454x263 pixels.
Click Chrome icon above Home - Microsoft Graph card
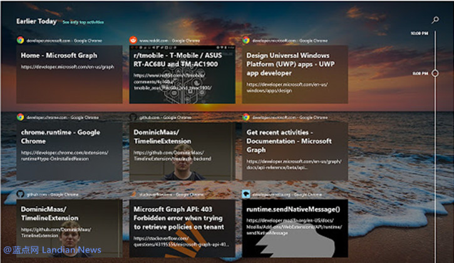click(x=20, y=40)
